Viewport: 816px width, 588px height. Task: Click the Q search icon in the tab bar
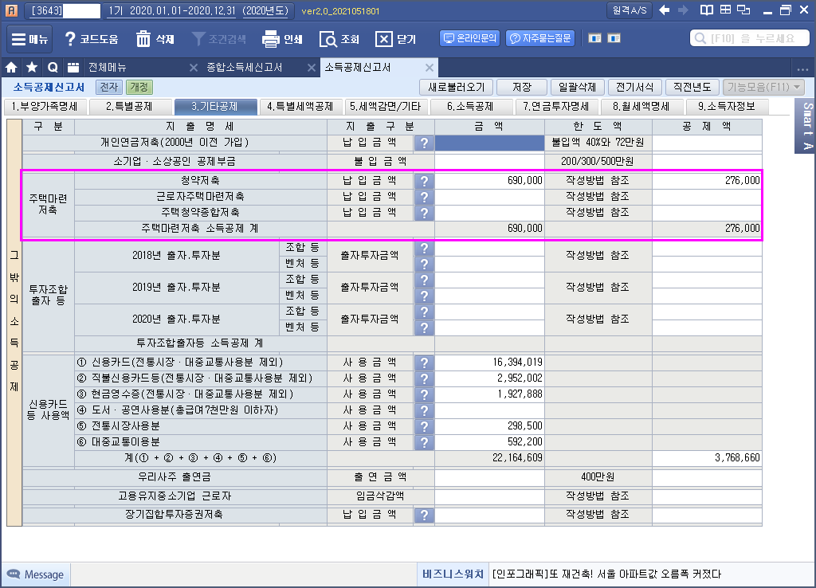pyautogui.click(x=53, y=67)
